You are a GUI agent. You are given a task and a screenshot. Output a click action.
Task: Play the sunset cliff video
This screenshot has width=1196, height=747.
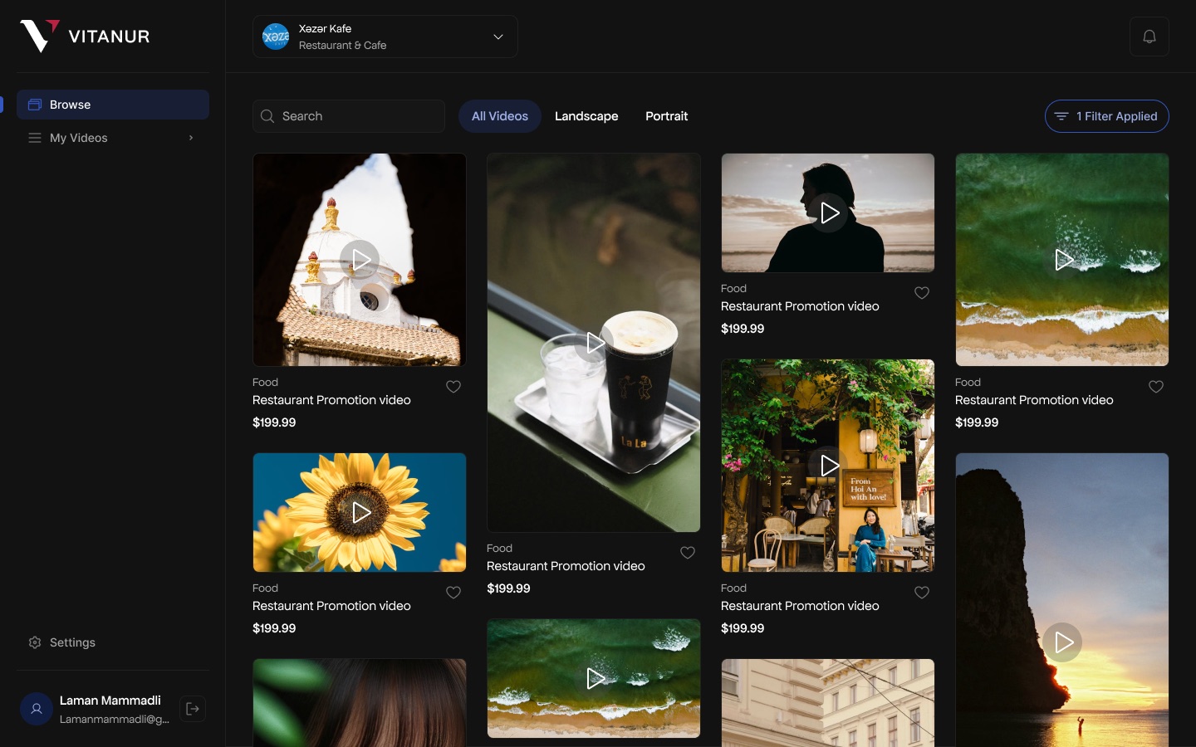(1062, 642)
